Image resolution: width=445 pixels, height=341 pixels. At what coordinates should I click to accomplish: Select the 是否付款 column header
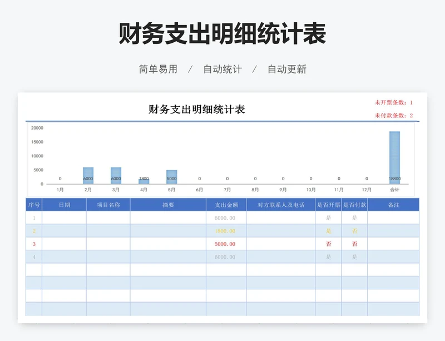(x=355, y=205)
